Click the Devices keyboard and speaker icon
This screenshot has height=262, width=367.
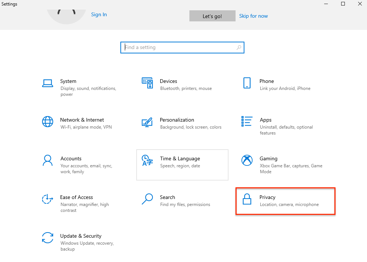(147, 83)
